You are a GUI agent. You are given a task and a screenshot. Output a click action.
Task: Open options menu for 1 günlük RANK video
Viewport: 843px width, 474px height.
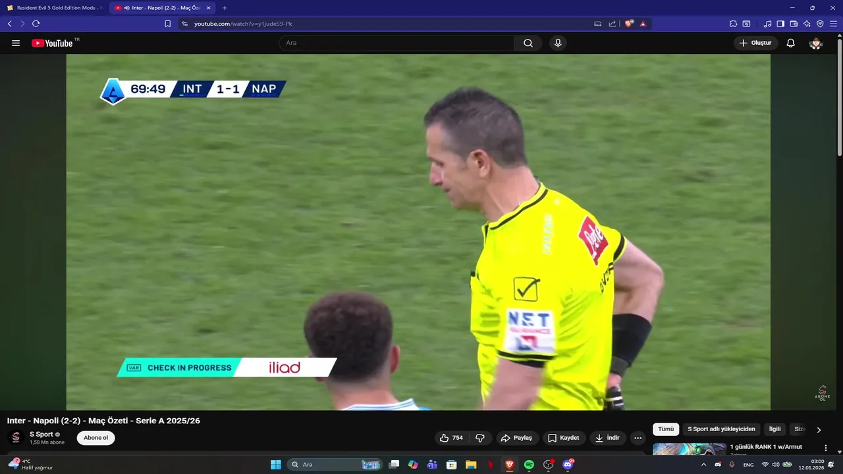[x=826, y=448]
